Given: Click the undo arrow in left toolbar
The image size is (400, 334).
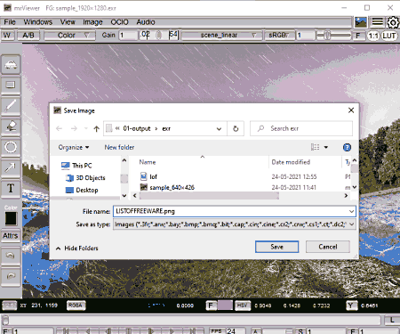Looking at the screenshot, I should [x=11, y=256].
